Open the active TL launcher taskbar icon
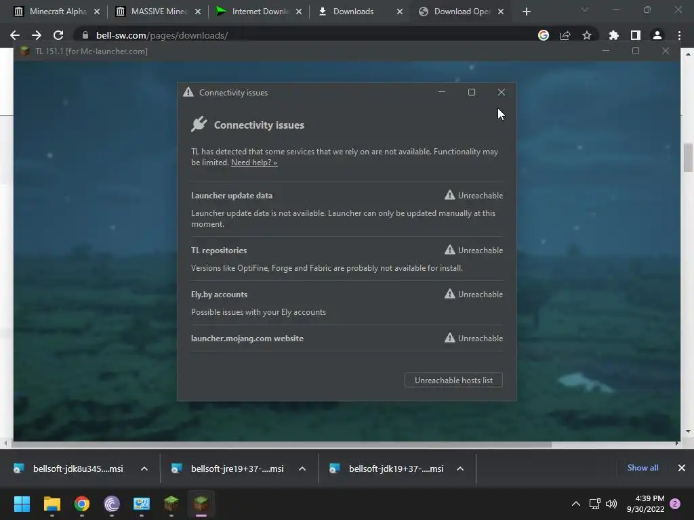The image size is (694, 520). pyautogui.click(x=201, y=504)
